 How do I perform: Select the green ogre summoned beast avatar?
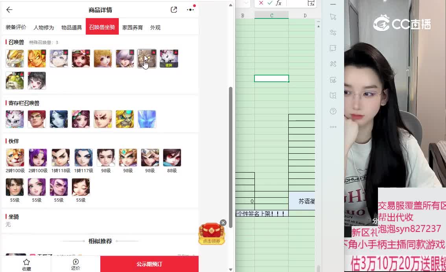(x=15, y=81)
